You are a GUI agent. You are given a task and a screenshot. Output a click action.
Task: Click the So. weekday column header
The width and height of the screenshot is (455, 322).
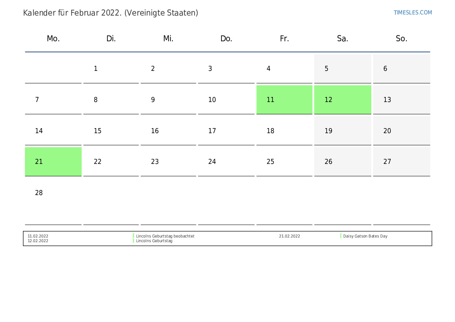pos(401,39)
